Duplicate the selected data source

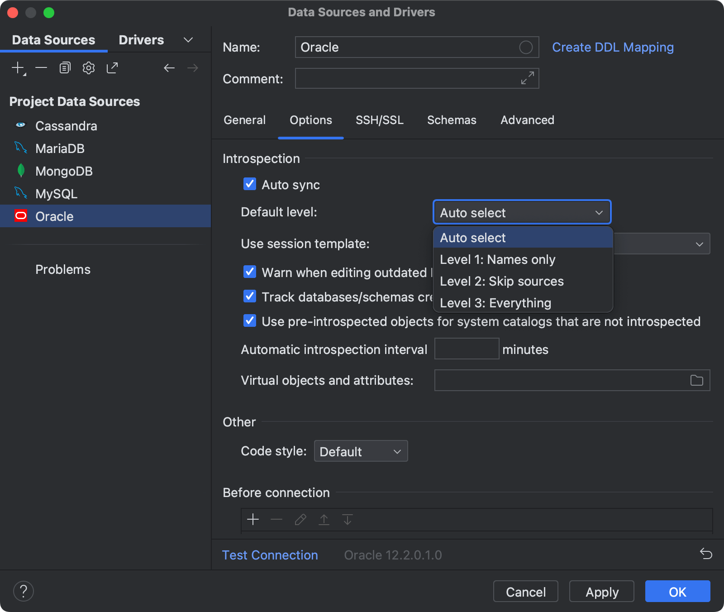[65, 67]
